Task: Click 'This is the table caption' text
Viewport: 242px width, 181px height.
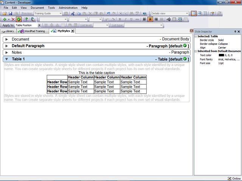Action: point(97,73)
